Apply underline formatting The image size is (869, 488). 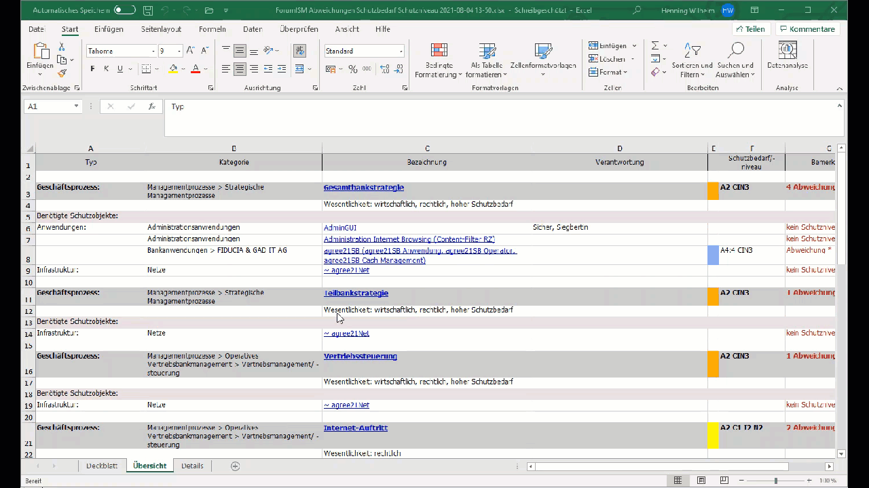point(119,68)
